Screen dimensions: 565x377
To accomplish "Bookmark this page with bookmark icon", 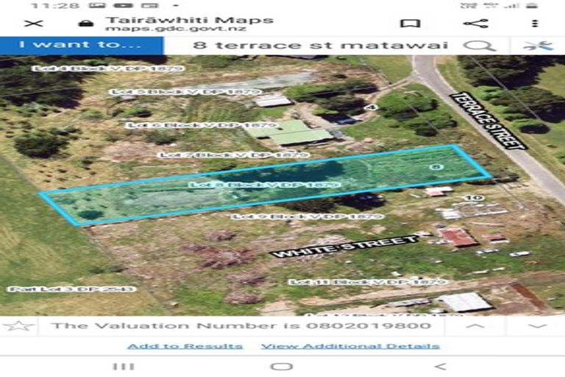I will (x=411, y=24).
